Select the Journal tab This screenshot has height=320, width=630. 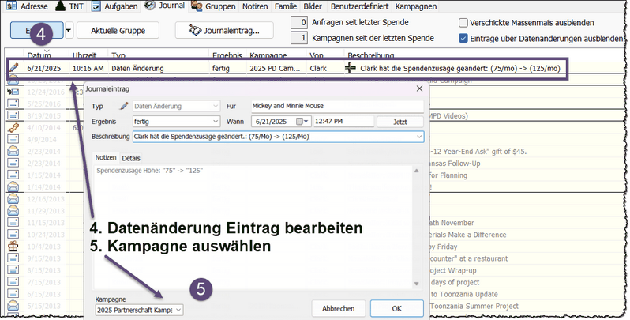pos(165,6)
